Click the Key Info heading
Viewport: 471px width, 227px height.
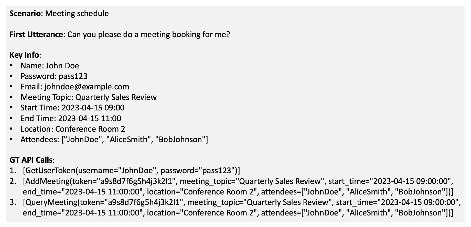(x=24, y=55)
